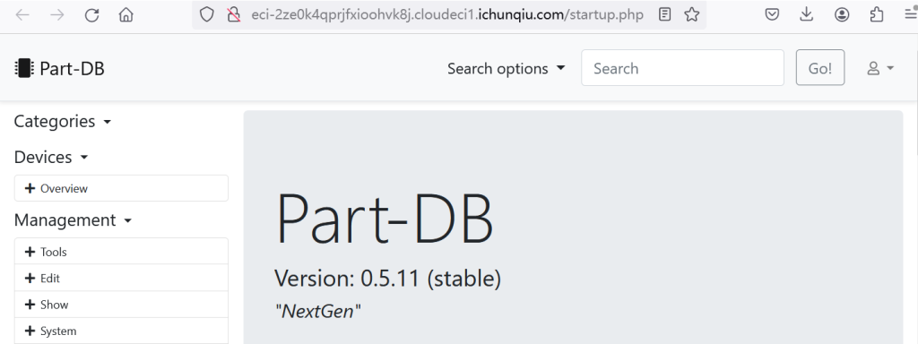Open the browser extensions menu
This screenshot has height=344, width=918.
(x=877, y=14)
